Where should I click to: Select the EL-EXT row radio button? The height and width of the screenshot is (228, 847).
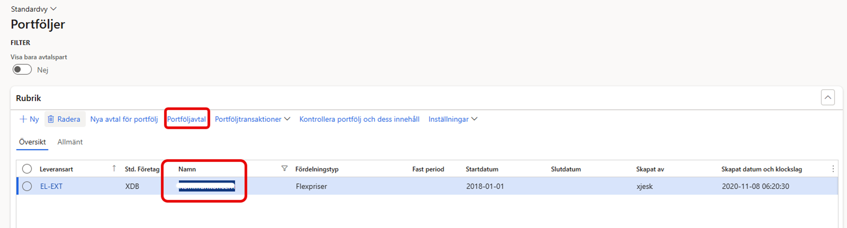click(27, 186)
